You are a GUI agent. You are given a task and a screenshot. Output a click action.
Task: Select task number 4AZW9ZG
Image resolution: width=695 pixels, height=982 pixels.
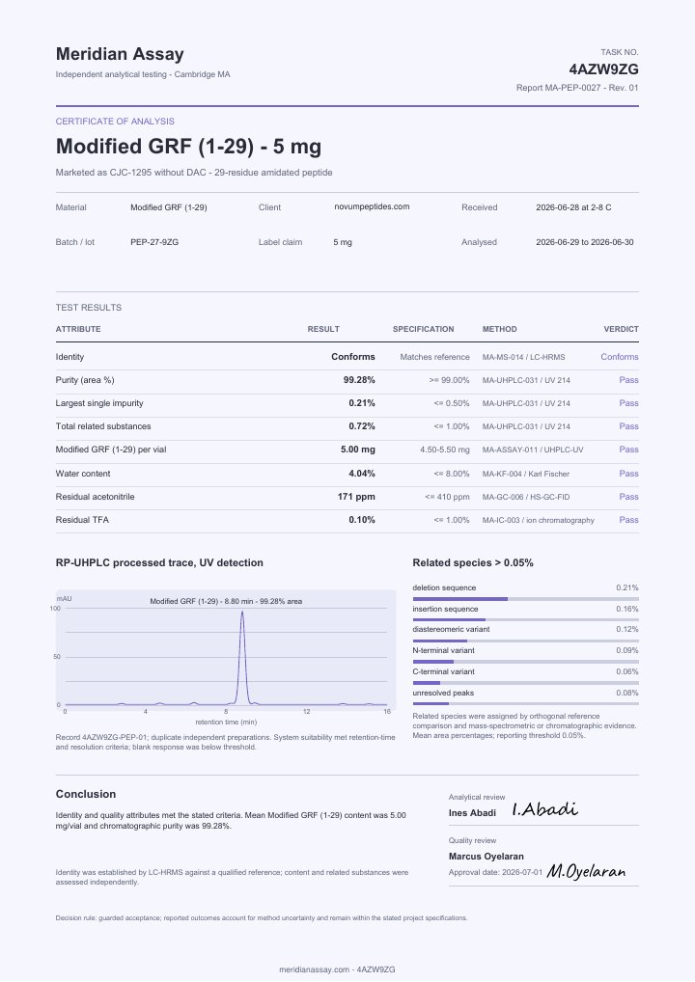click(603, 68)
